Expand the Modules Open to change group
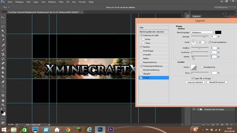237x133 pixels. pos(198,109)
